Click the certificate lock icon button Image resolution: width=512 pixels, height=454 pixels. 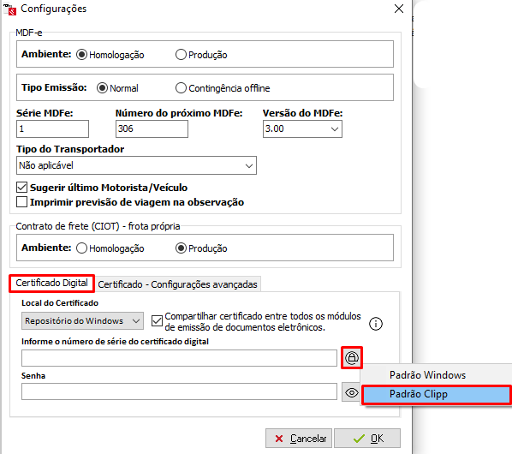pyautogui.click(x=352, y=358)
